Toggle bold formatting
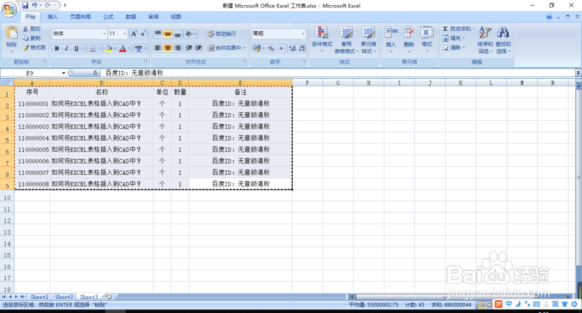Screen dimensions: 582x313 point(57,48)
